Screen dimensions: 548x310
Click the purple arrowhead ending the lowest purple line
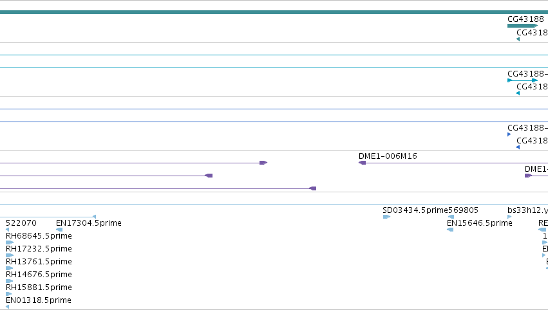click(x=313, y=188)
